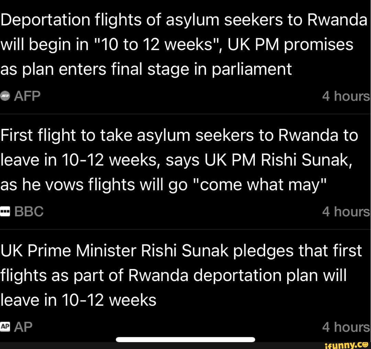
Task: Open the AFP publisher profile icon
Action: [x=5, y=96]
